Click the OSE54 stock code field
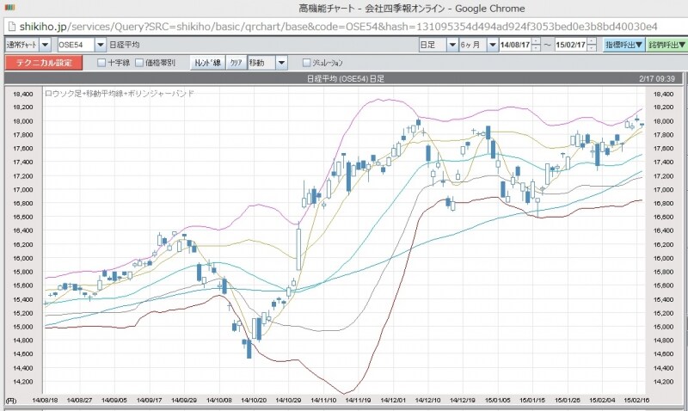Viewport: 688px width, 411px height. coord(75,44)
